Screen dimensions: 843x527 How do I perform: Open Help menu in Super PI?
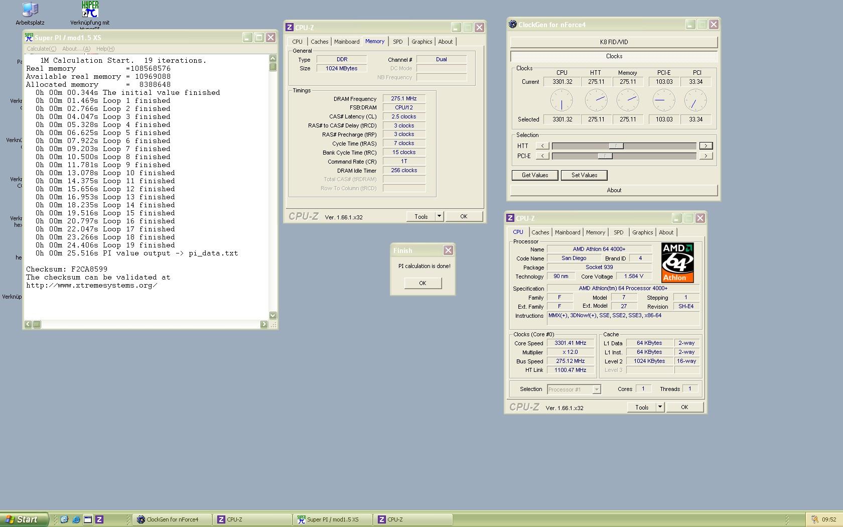click(x=105, y=49)
